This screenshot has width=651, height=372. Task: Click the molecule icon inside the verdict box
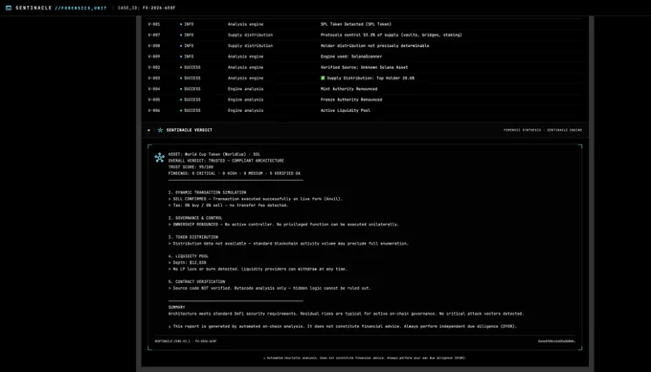point(160,158)
